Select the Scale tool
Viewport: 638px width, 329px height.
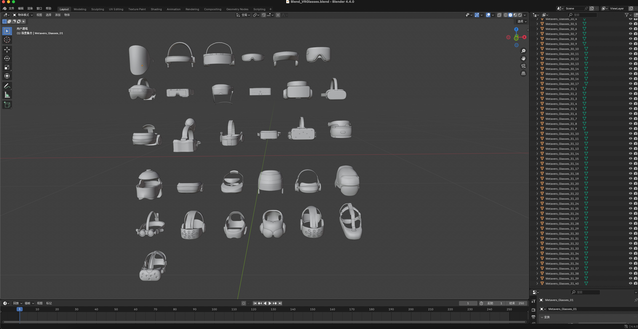coord(7,67)
